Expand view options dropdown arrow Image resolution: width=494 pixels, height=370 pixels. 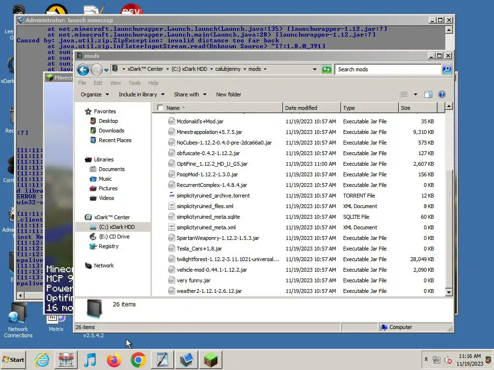click(x=415, y=94)
